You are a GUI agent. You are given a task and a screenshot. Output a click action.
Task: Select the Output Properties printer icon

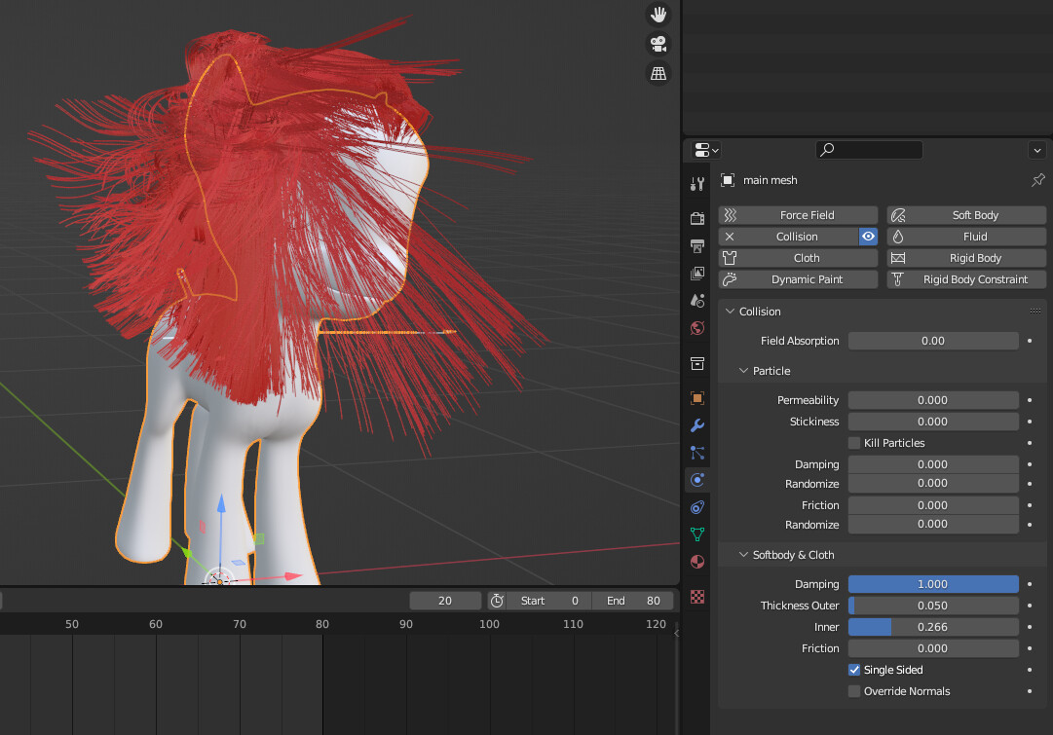click(x=696, y=246)
